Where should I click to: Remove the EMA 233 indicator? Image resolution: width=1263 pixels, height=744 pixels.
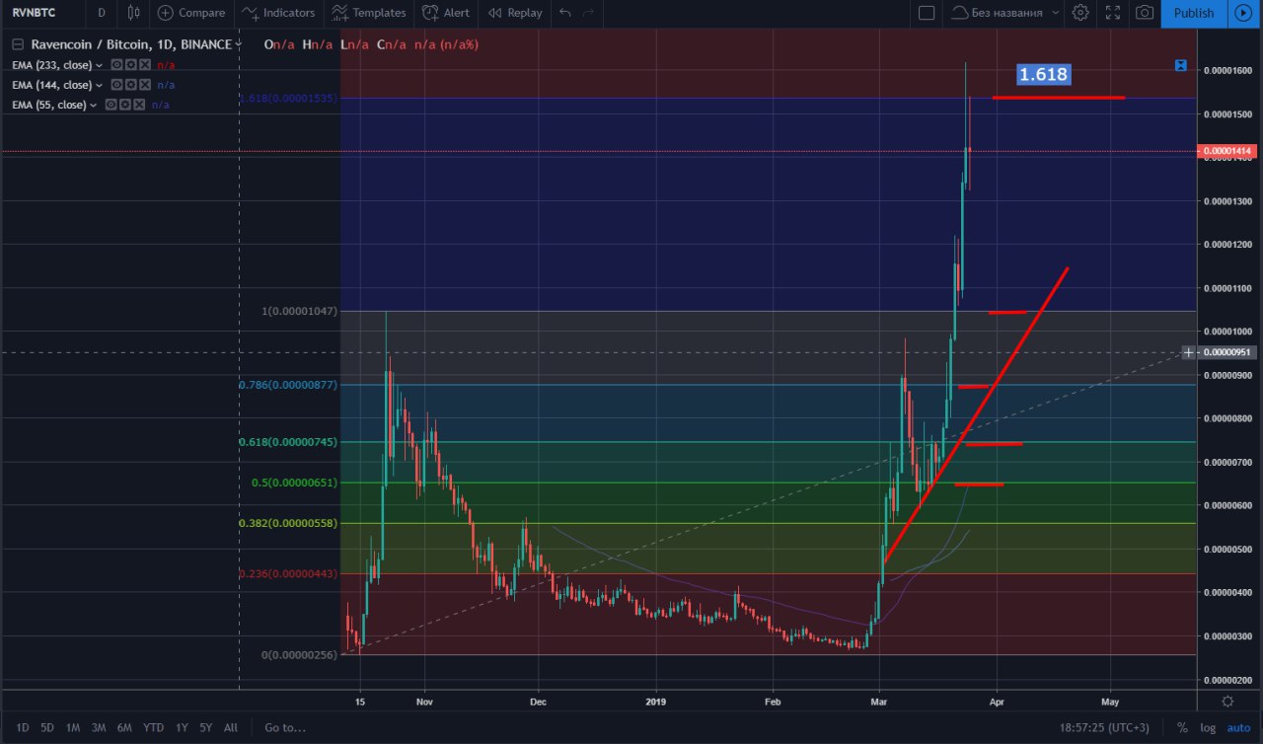(x=145, y=65)
